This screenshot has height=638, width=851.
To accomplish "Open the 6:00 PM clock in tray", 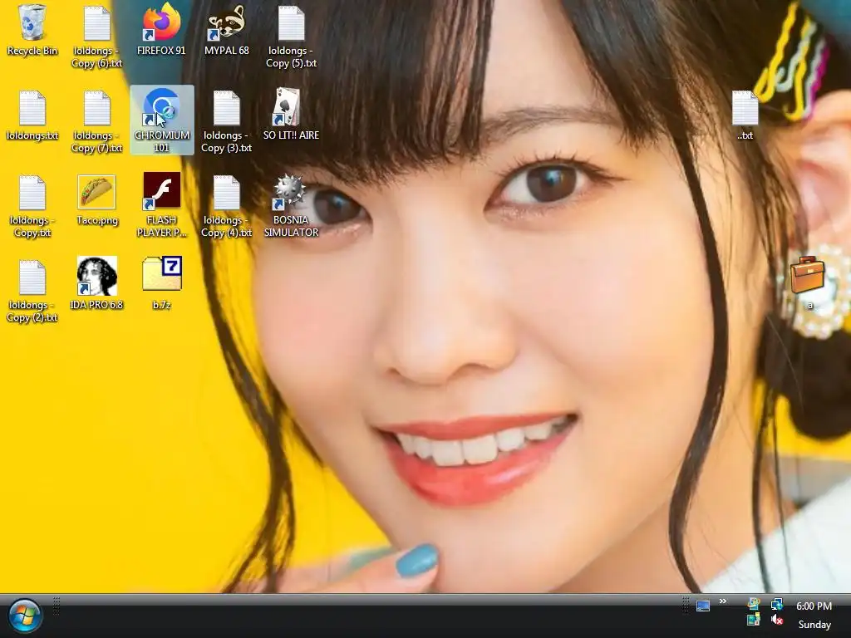I will click(x=814, y=606).
